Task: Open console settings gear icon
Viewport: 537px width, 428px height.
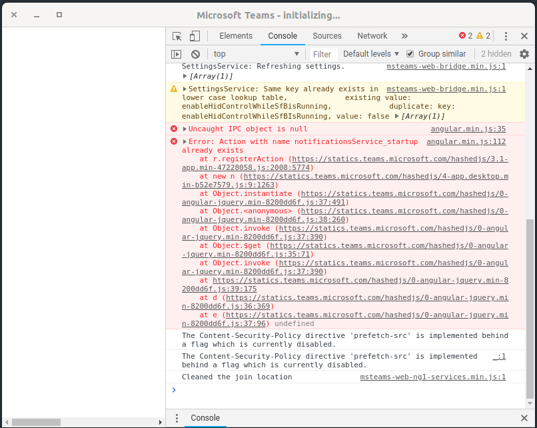Action: point(524,54)
